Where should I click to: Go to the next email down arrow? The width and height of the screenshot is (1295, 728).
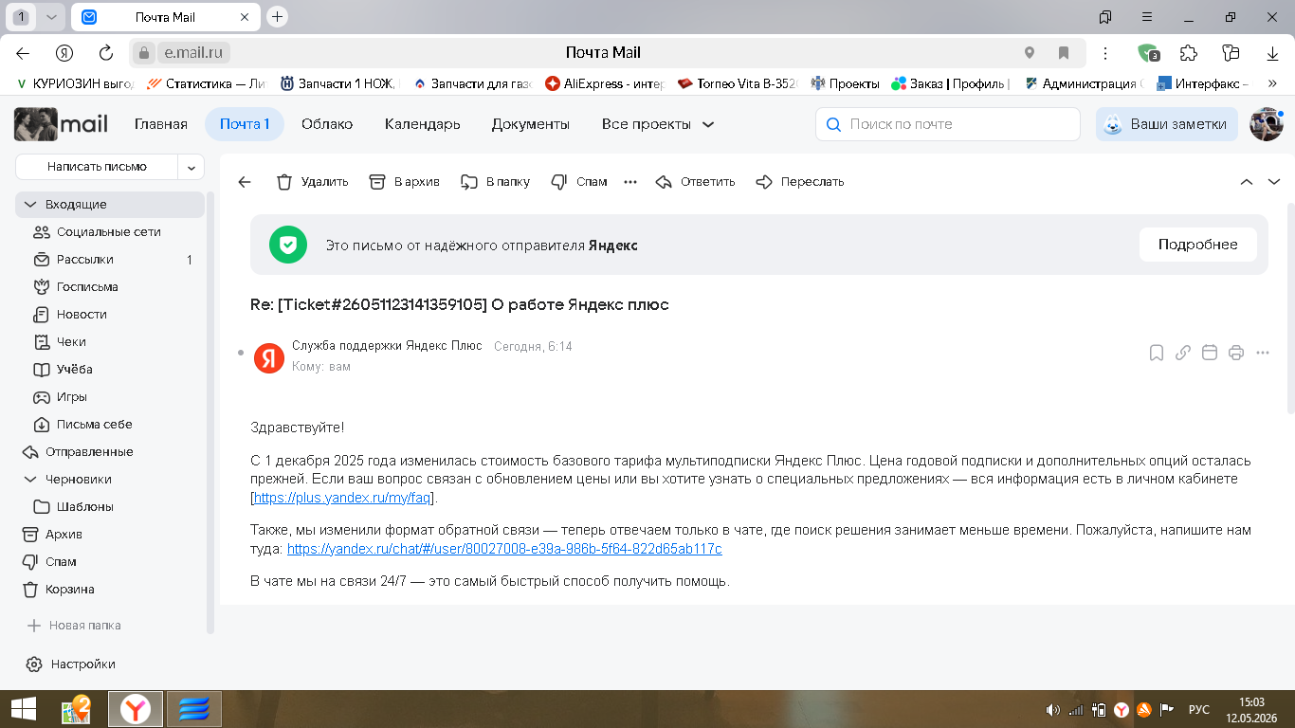pos(1274,182)
